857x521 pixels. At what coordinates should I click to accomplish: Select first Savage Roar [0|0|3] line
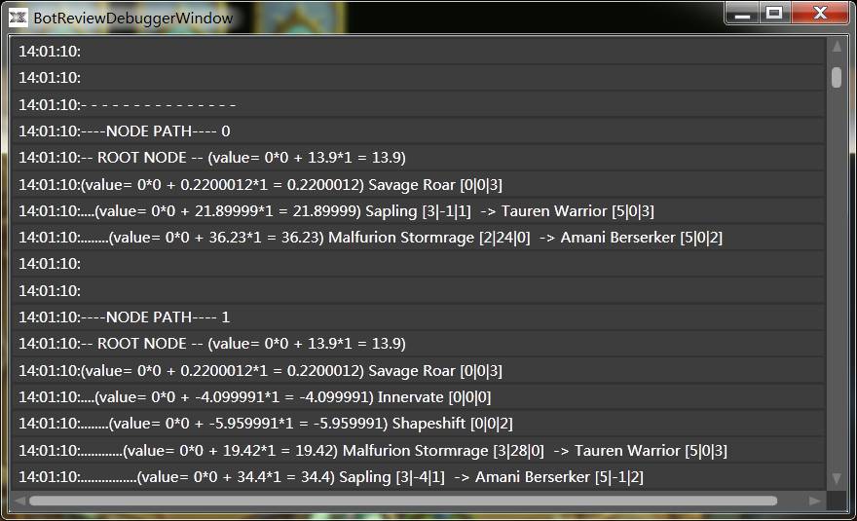[x=418, y=185]
